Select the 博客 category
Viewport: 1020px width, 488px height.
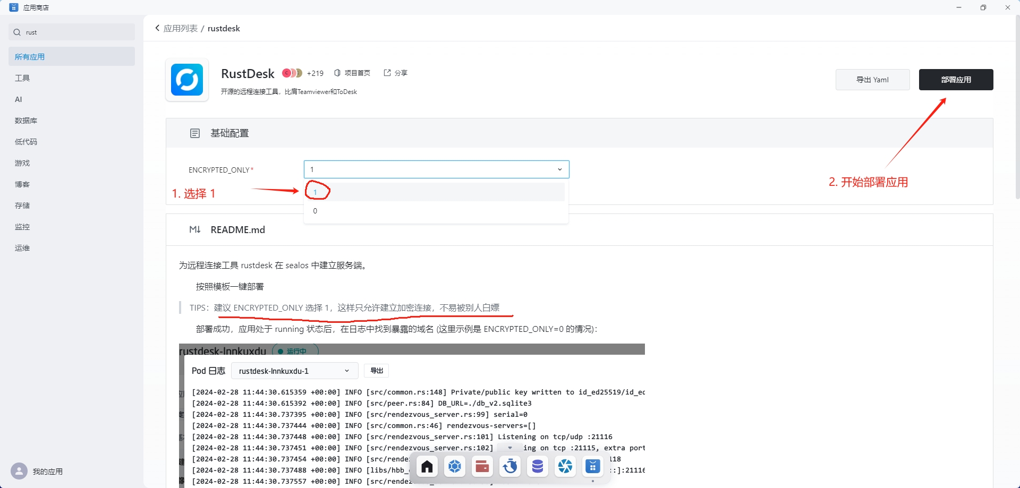pyautogui.click(x=72, y=184)
